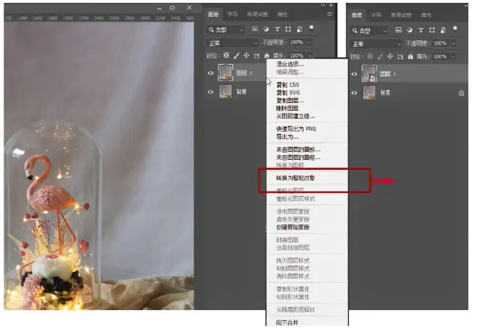
Task: Switch to the 字符 tab in the right panel
Action: click(x=376, y=14)
